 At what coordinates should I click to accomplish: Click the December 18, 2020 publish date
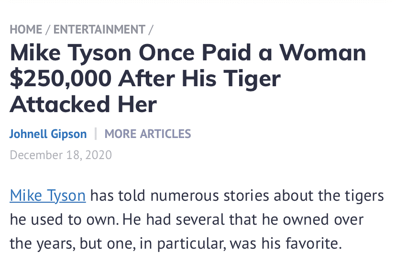click(60, 155)
